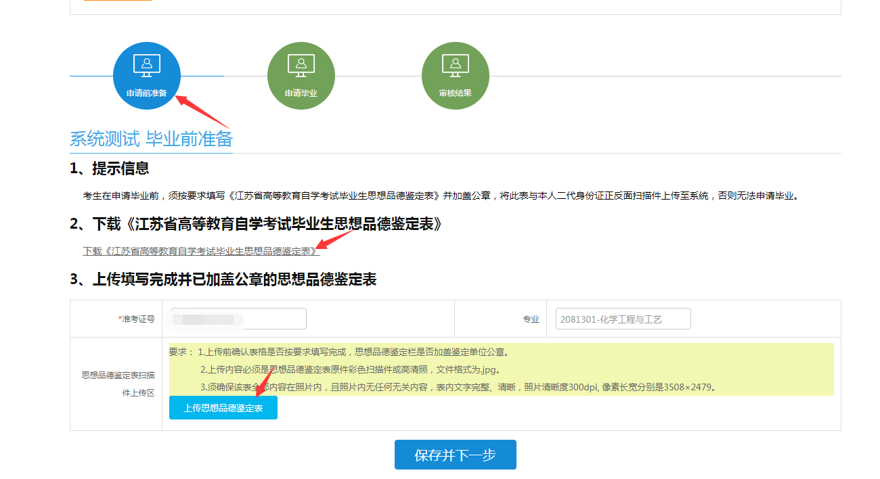
Task: Click the monitor icon in 申请前准备 step
Action: (x=147, y=64)
